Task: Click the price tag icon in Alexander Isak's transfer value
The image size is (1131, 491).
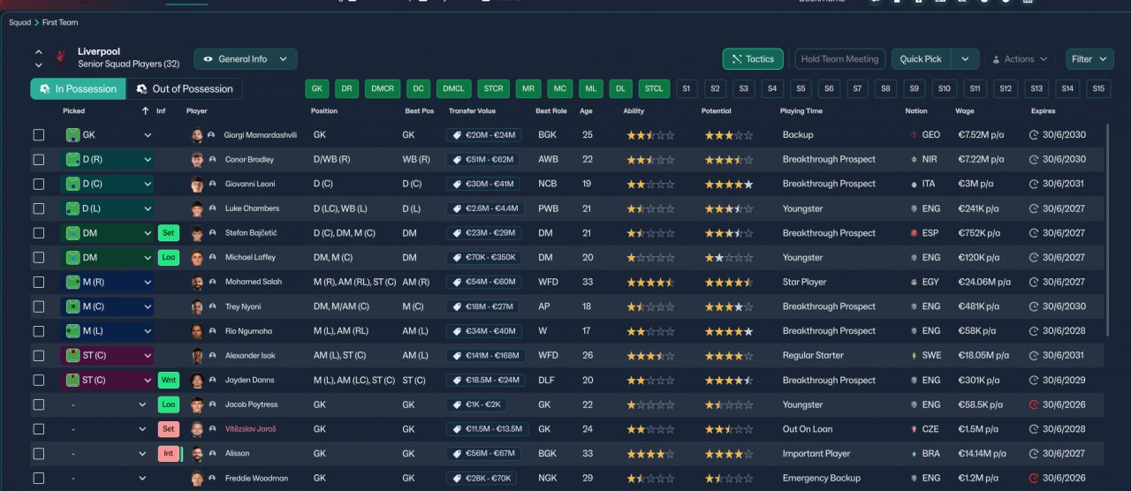Action: 458,356
